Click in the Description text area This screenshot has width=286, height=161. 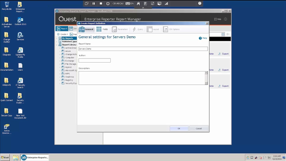(x=142, y=78)
